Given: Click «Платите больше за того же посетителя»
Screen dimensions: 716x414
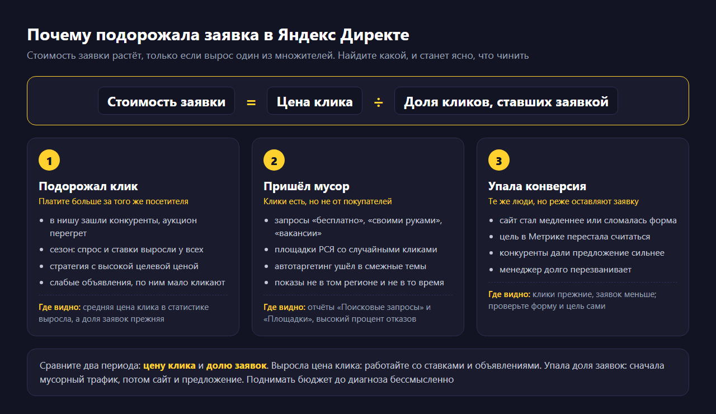Looking at the screenshot, I should (x=114, y=201).
